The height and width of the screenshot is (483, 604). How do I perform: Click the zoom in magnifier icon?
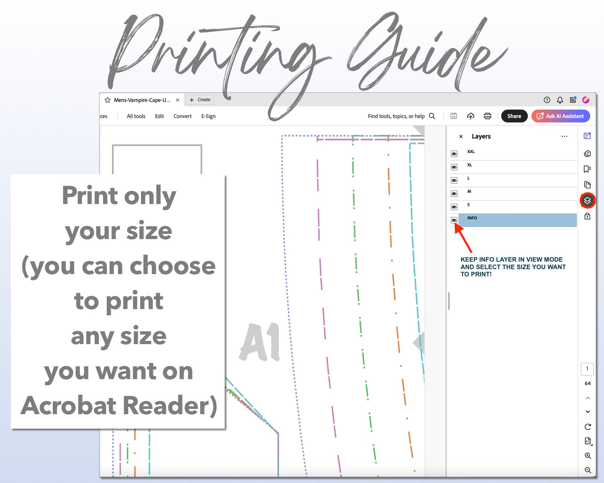click(x=587, y=456)
